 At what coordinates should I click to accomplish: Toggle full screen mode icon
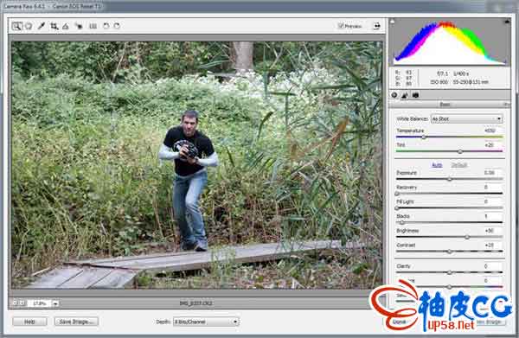coord(376,26)
